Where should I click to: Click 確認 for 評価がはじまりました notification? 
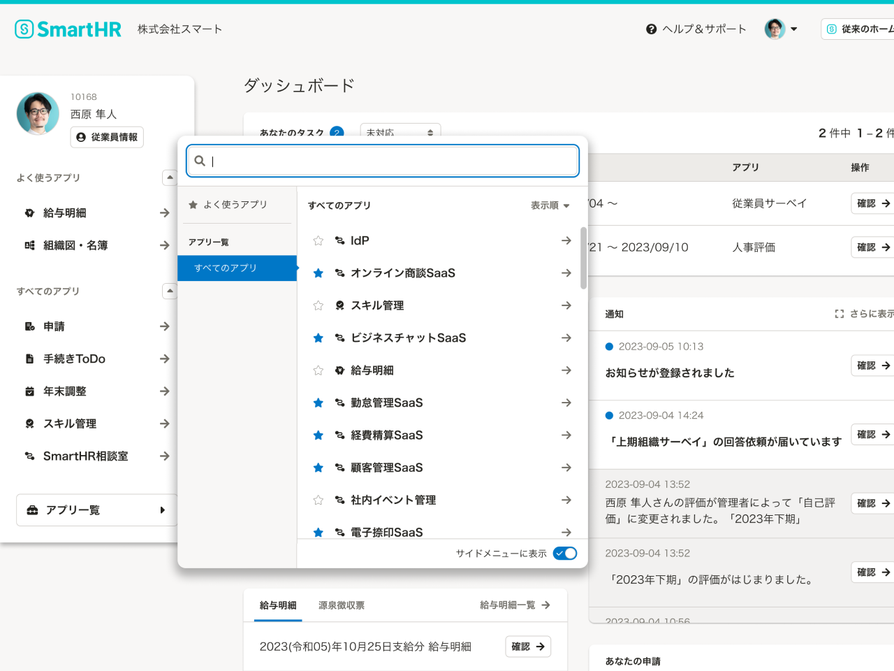[x=873, y=572]
